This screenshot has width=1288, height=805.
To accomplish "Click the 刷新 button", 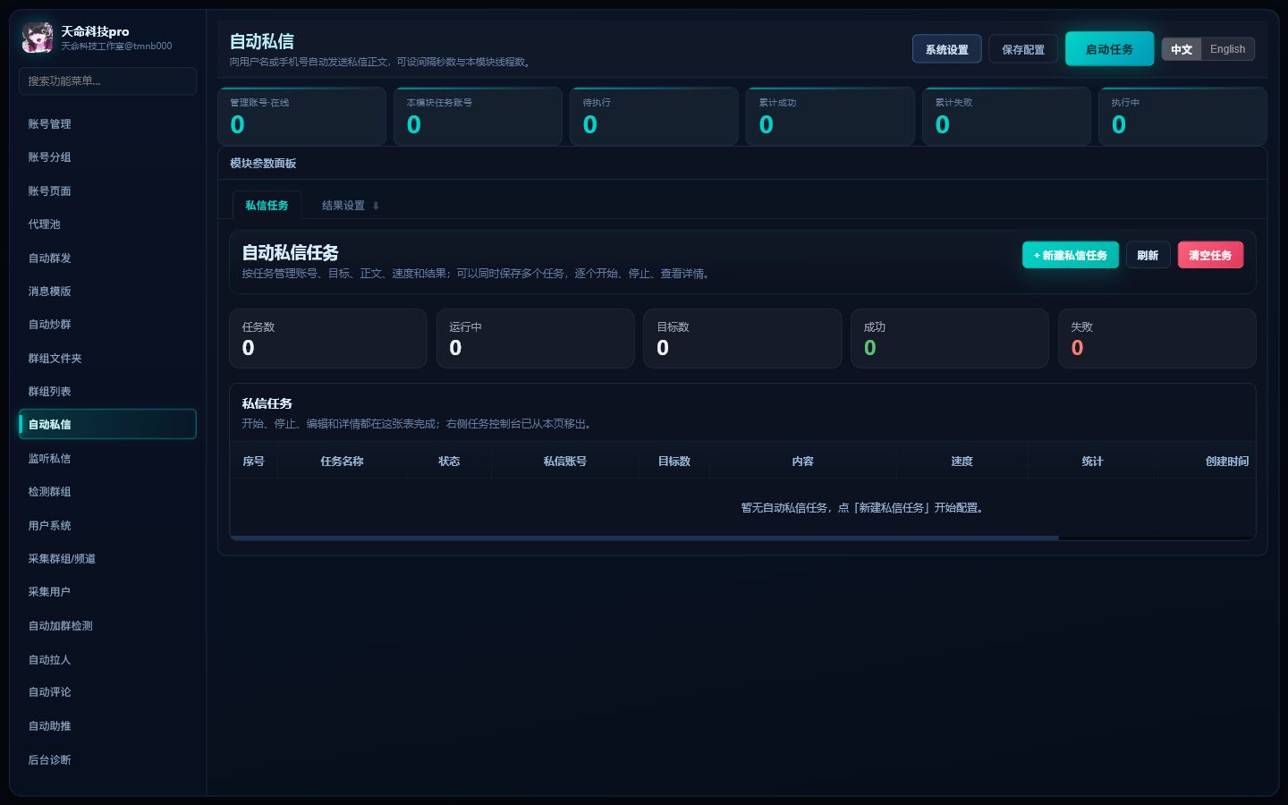I will click(1148, 255).
